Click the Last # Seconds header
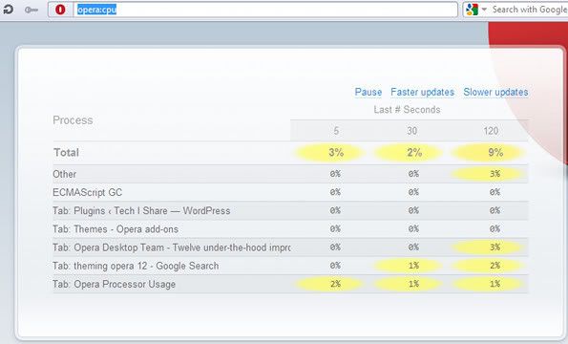The height and width of the screenshot is (344, 568). click(408, 110)
